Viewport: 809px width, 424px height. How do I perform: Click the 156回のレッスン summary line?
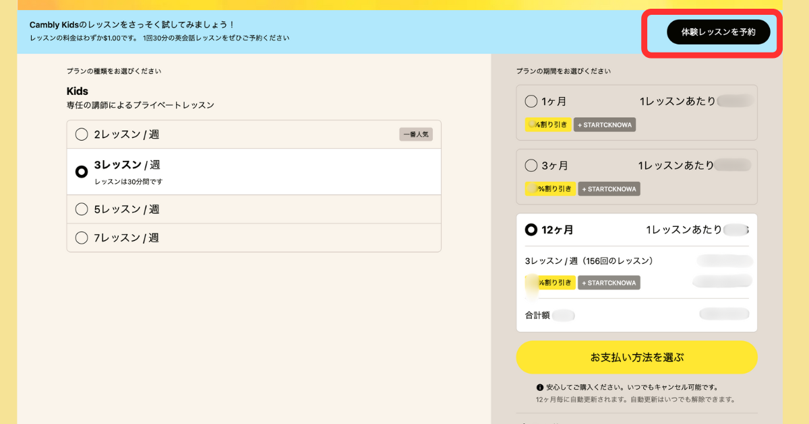click(x=589, y=260)
